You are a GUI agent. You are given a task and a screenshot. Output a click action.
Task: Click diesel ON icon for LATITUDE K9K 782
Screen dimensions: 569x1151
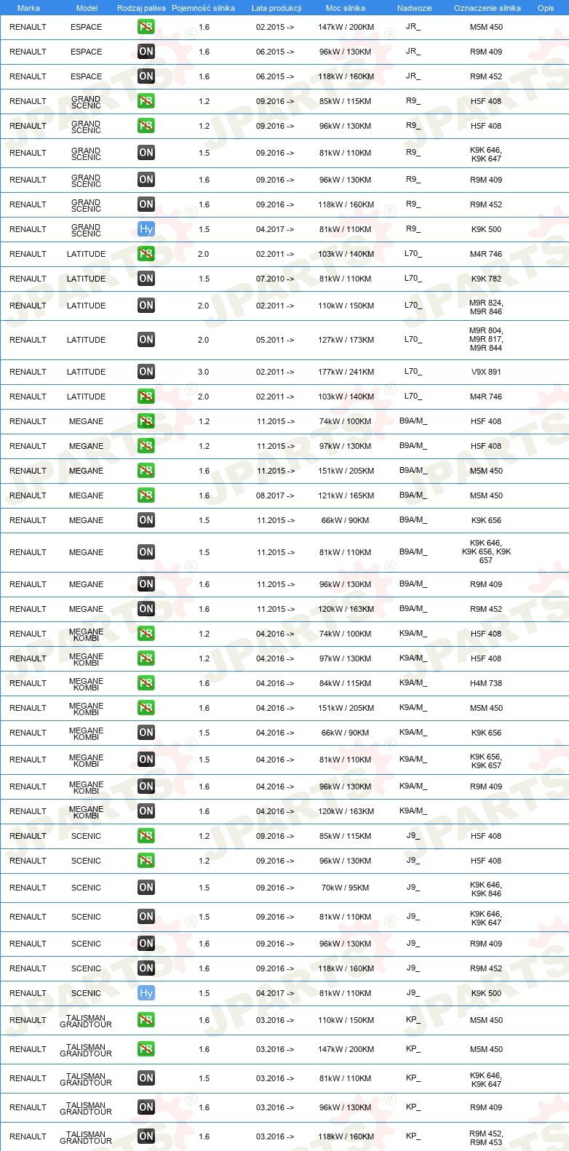(x=146, y=279)
